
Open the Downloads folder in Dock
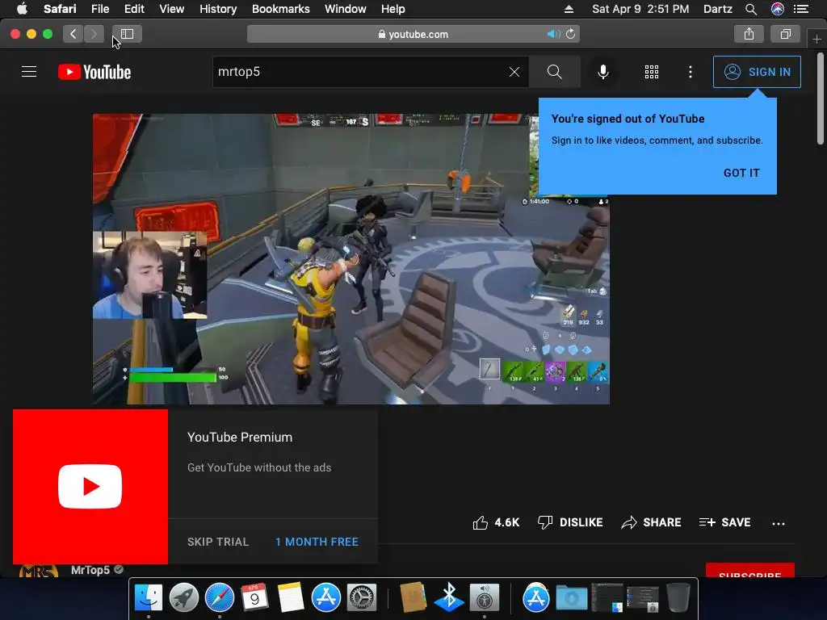572,597
